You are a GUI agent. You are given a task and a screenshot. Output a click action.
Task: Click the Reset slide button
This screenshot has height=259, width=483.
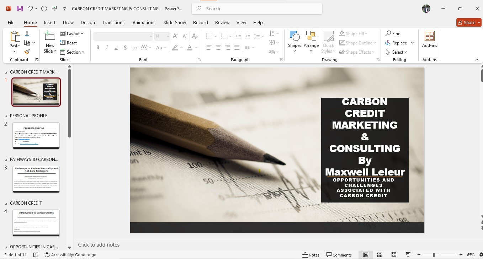69,43
